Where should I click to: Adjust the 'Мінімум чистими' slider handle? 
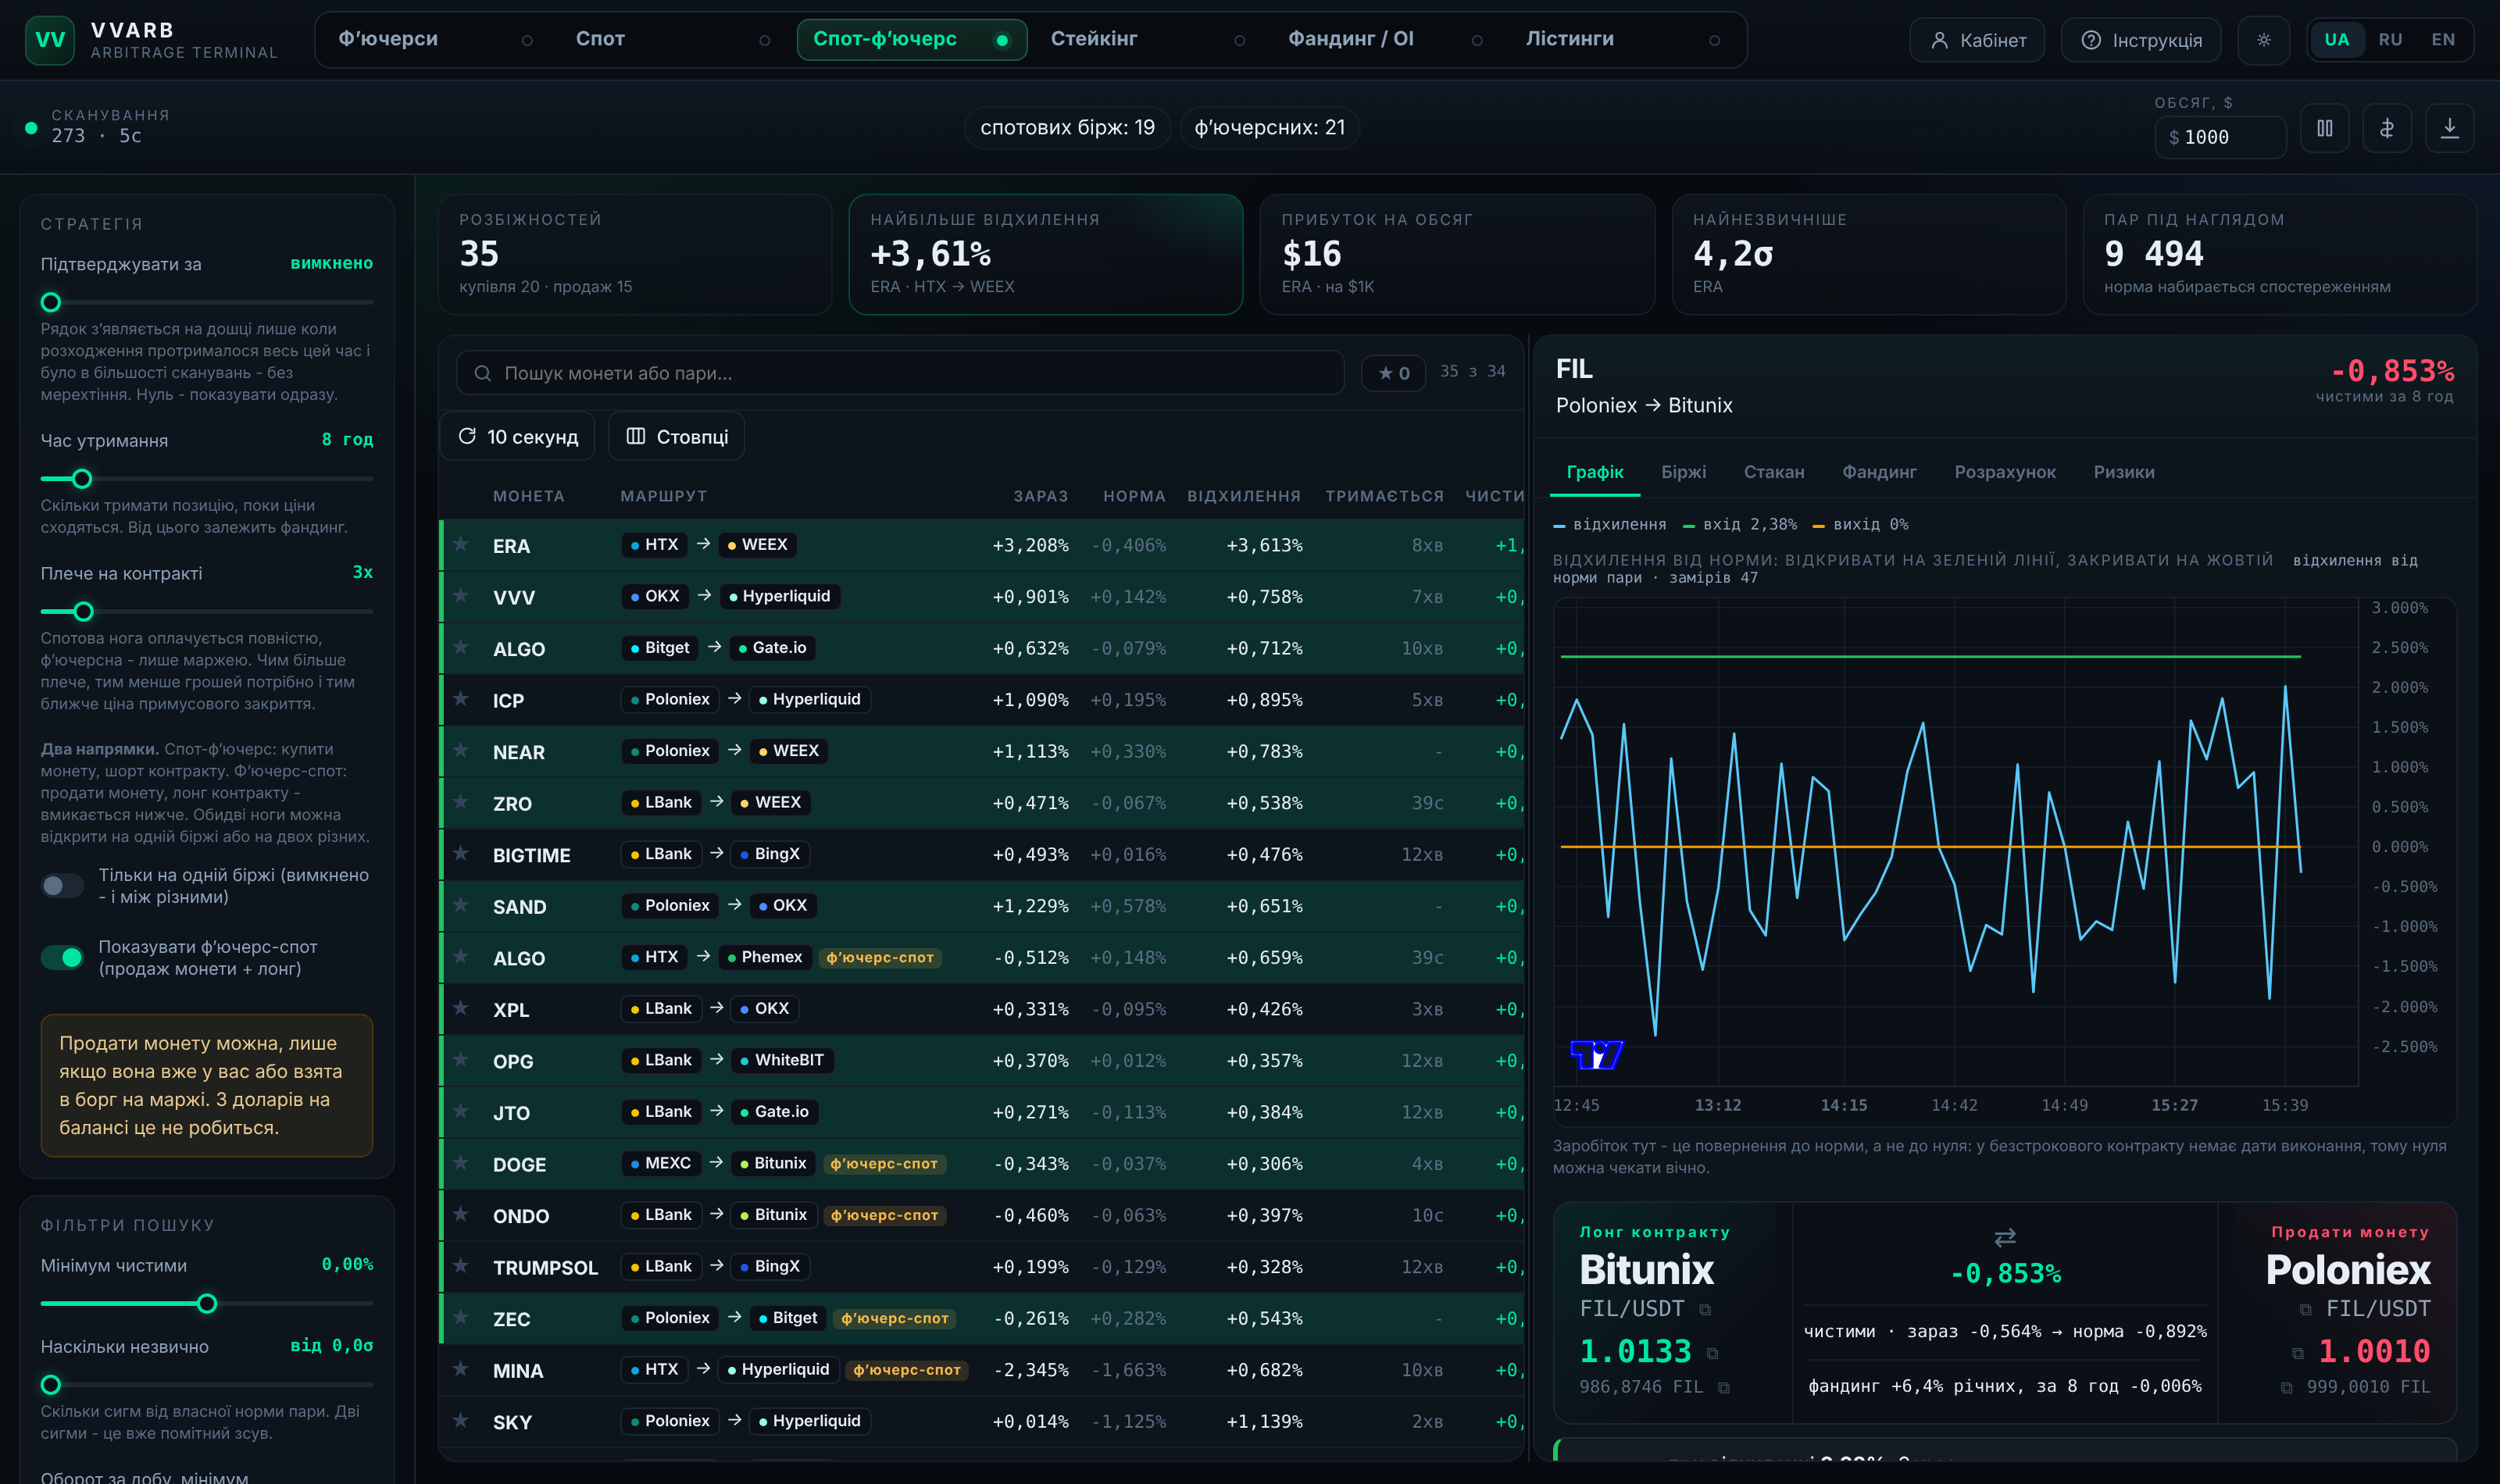point(207,1304)
